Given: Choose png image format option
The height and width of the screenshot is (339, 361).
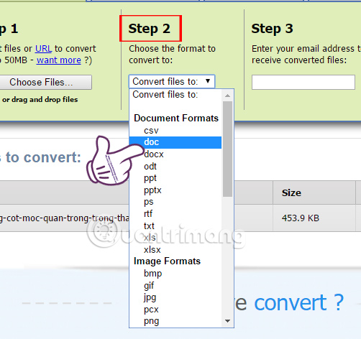Looking at the screenshot, I should 175,321.
